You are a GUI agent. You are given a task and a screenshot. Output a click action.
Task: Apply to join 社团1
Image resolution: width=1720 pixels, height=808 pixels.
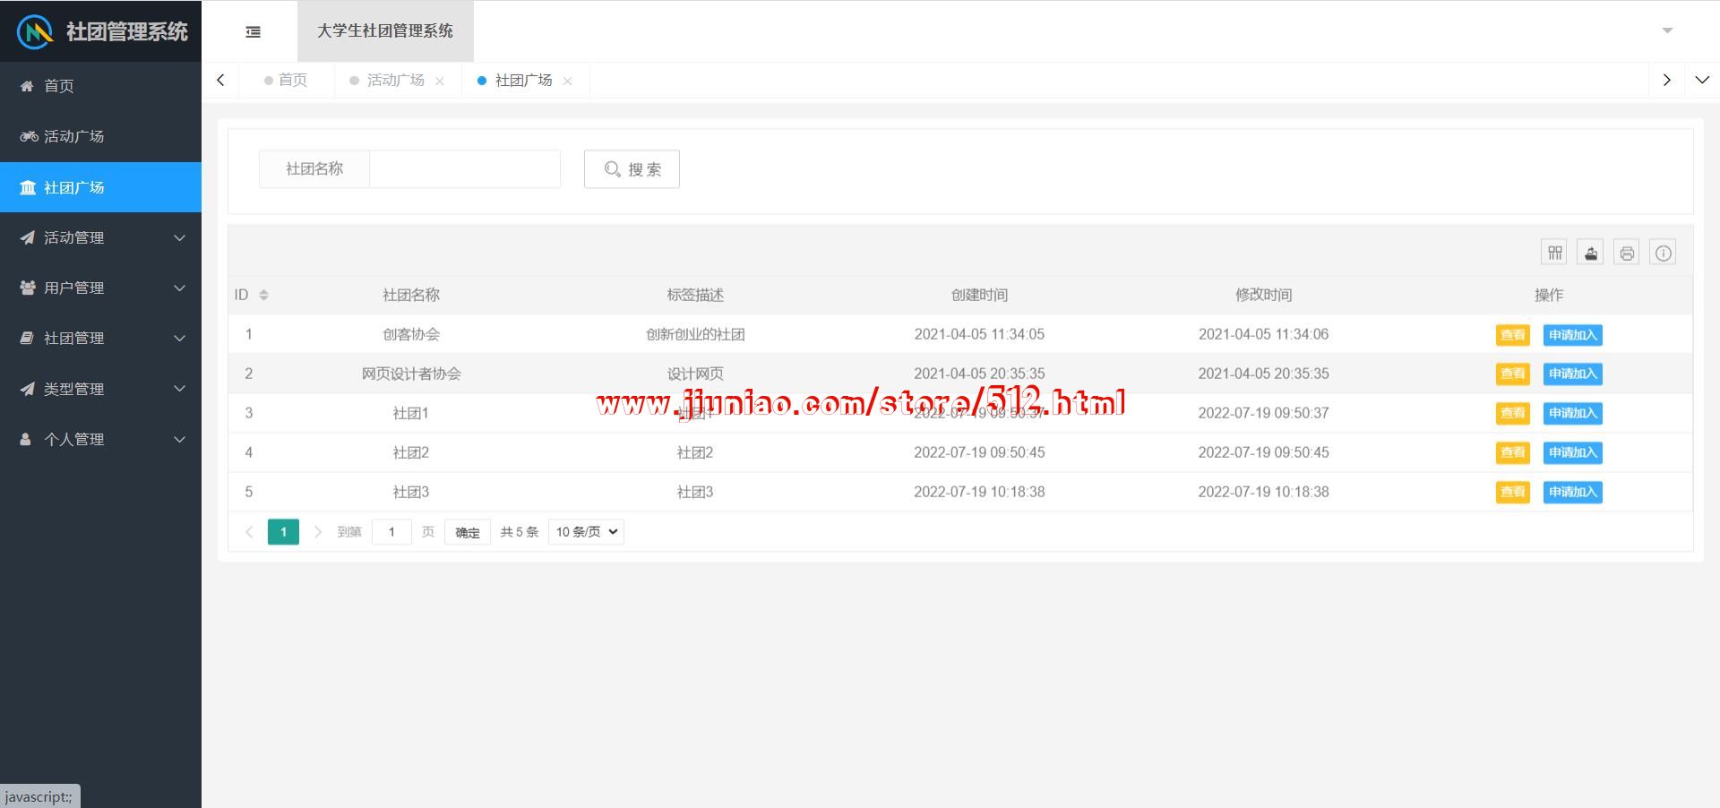point(1572,413)
